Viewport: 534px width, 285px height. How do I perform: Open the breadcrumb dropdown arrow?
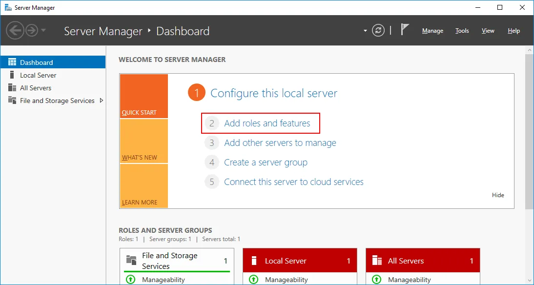pyautogui.click(x=365, y=30)
